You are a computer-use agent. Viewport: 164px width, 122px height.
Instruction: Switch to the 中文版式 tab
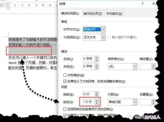tap(114, 14)
